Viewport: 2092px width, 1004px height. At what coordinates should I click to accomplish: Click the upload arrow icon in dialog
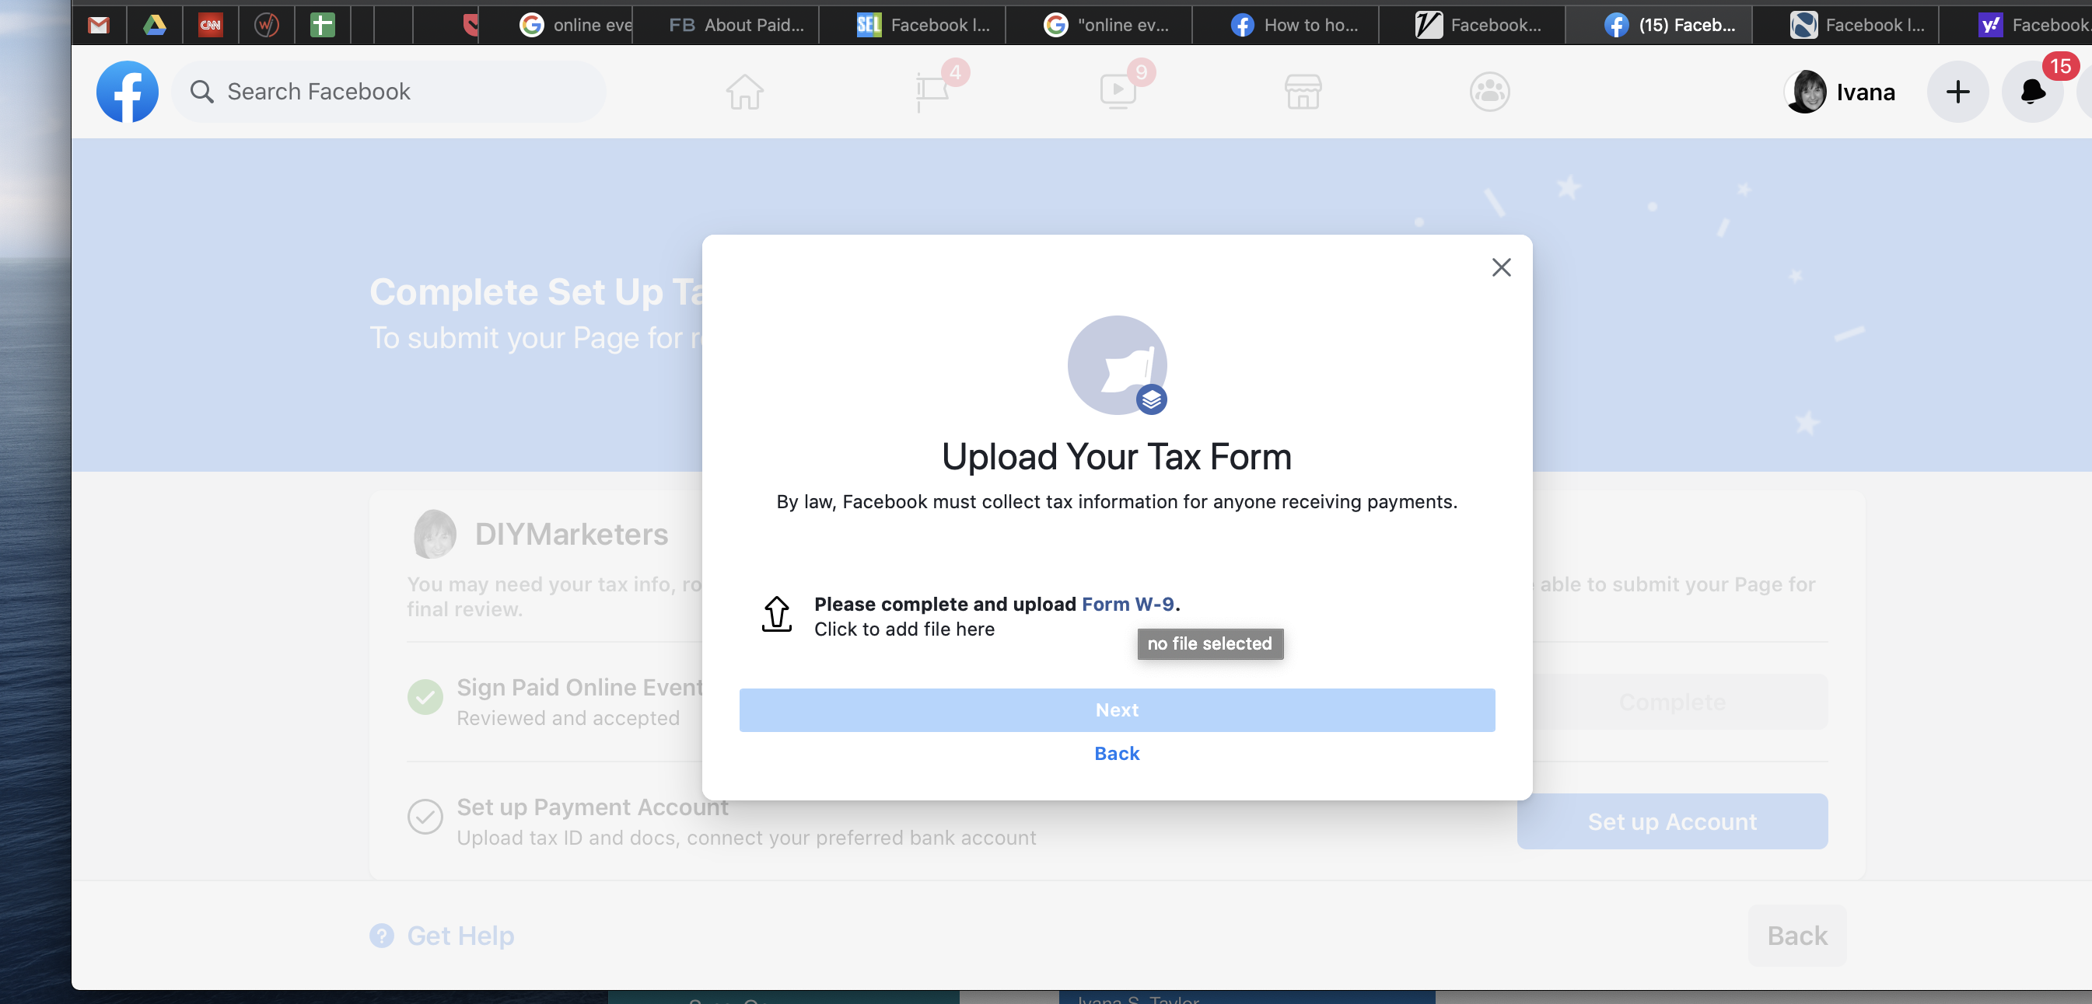776,615
